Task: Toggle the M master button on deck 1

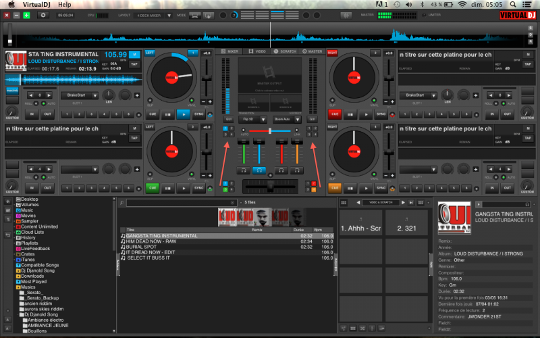Action: click(134, 55)
